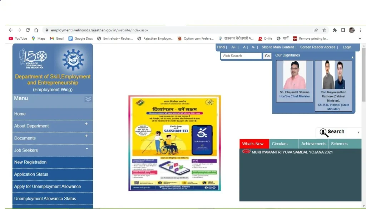Open the Google Docs bookmark

(x=80, y=39)
